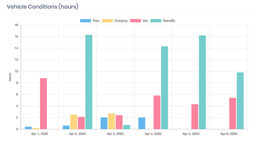Click the Apr 6, 2020 axis label
The height and width of the screenshot is (143, 256).
pyautogui.click(x=229, y=134)
